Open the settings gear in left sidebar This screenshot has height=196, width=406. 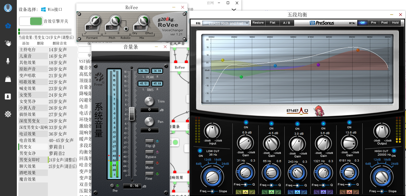pyautogui.click(x=8, y=114)
